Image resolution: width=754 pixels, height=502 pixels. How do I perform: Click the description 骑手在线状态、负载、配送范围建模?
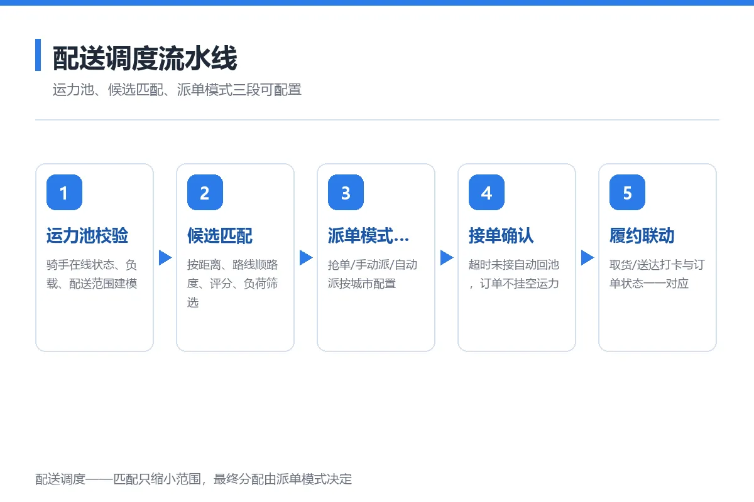tap(92, 274)
